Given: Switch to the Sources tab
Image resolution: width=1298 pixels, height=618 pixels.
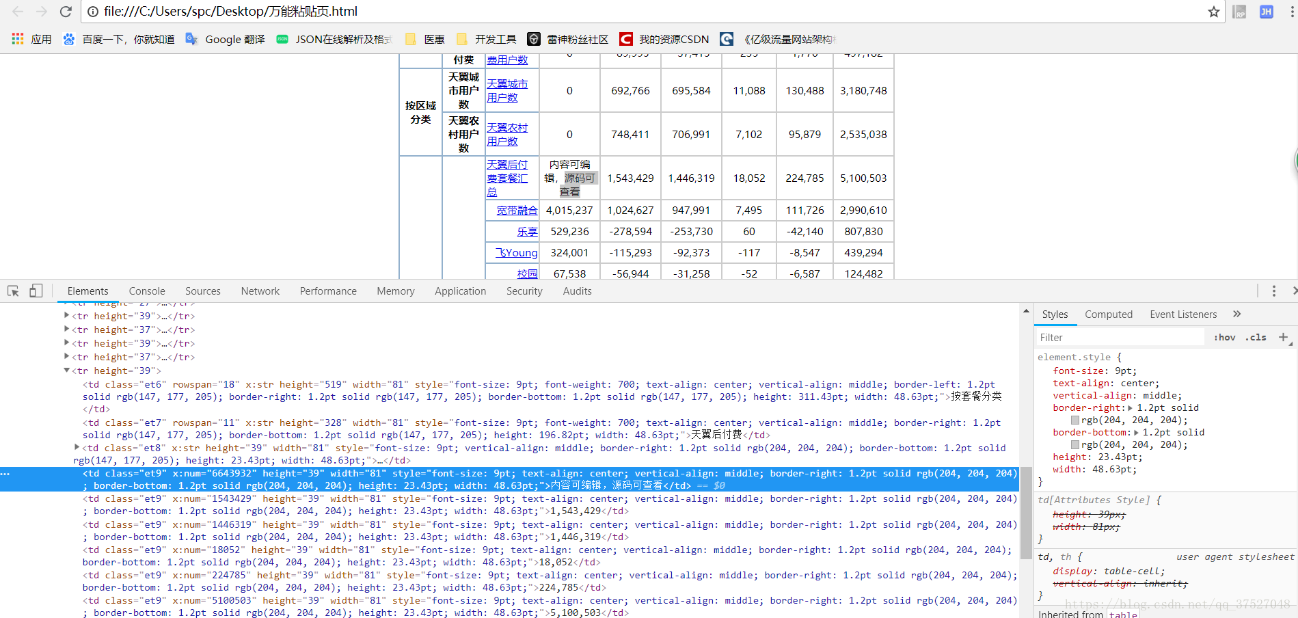Looking at the screenshot, I should click(203, 291).
